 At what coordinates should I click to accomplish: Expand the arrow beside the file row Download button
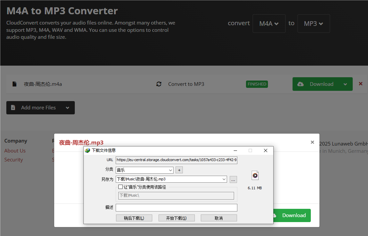(x=346, y=84)
